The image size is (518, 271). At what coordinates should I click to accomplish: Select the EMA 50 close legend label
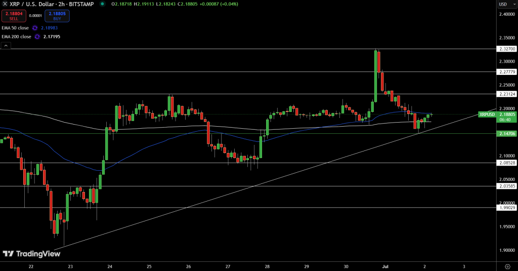(15, 28)
